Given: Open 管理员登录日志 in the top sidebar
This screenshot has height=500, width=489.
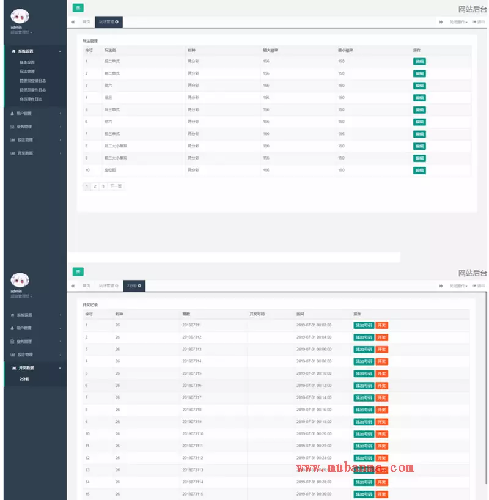Looking at the screenshot, I should pyautogui.click(x=32, y=80).
